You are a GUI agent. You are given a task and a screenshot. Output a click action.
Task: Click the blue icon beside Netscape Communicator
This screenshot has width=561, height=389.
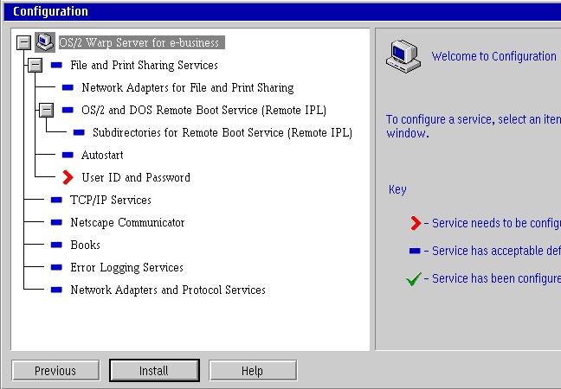tap(56, 222)
